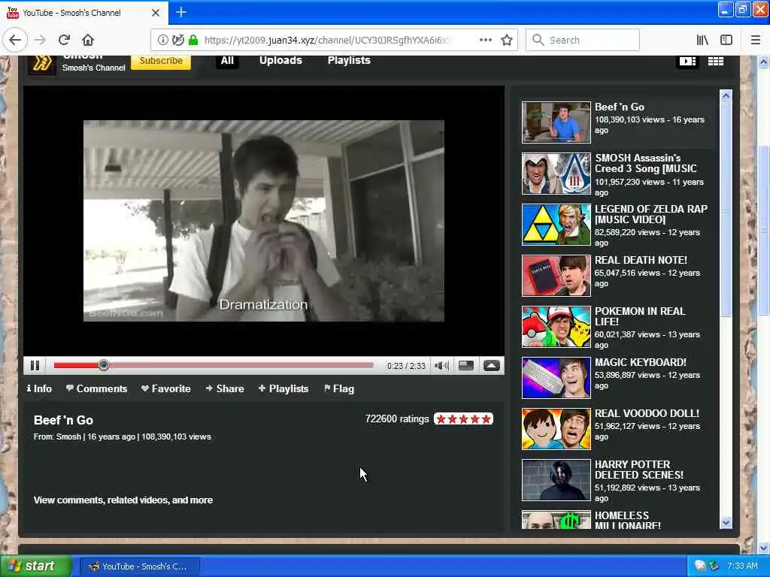The height and width of the screenshot is (577, 770).
Task: Open the Share tab
Action: (x=225, y=388)
